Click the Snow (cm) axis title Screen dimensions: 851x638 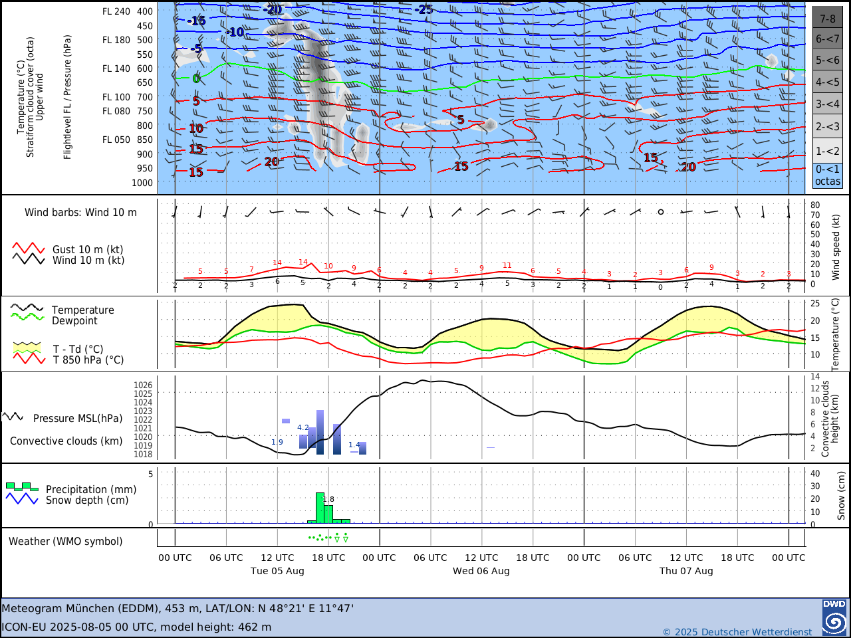click(x=841, y=496)
